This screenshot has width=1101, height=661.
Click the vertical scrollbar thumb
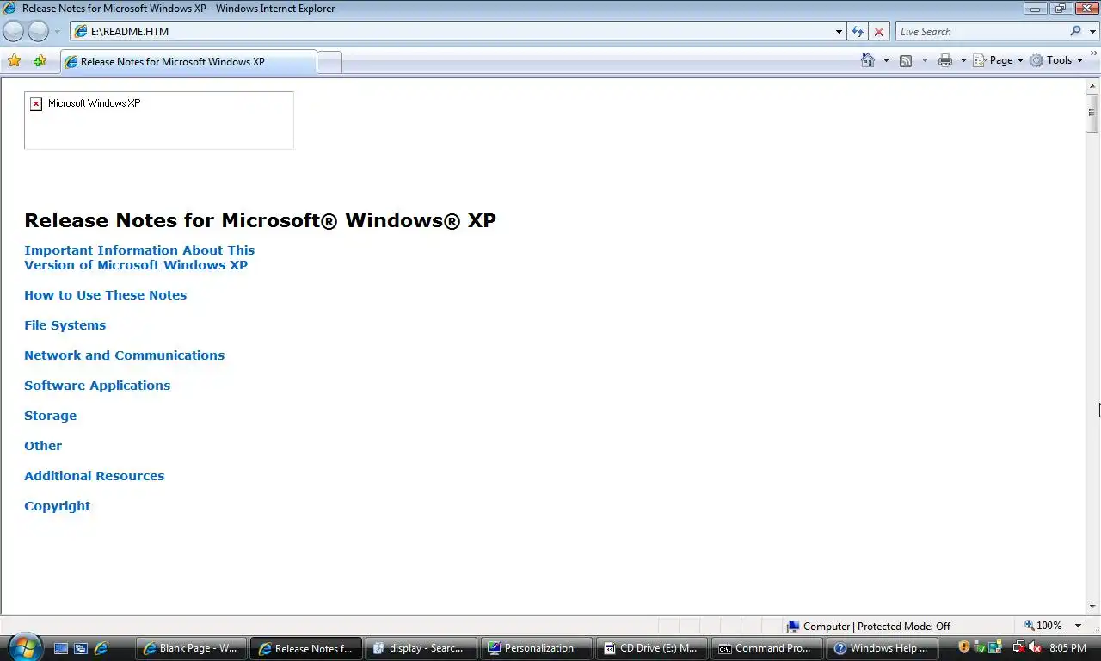(x=1092, y=113)
